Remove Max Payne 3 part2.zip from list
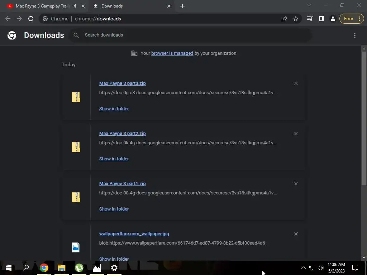The height and width of the screenshot is (275, 367). (x=296, y=134)
